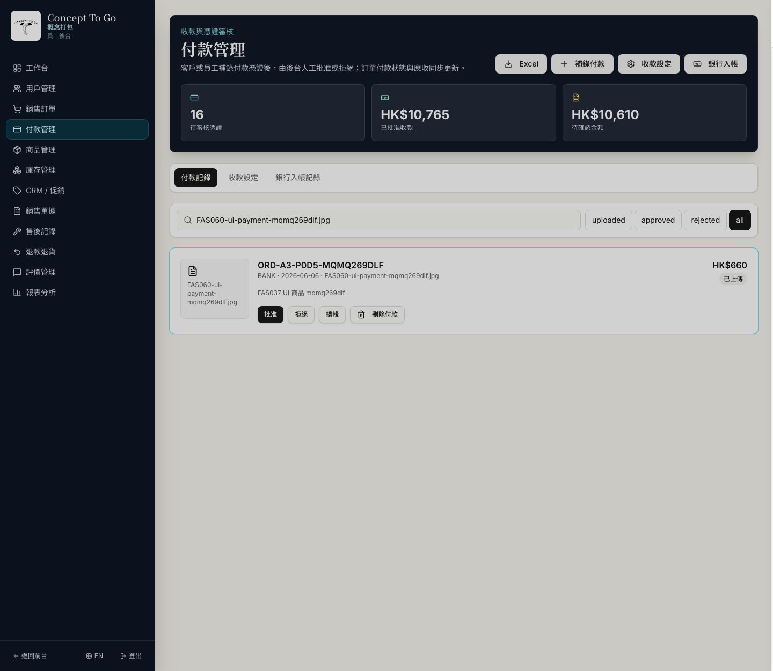773x671 pixels.
Task: Click the 返回前台 link
Action: coord(30,656)
